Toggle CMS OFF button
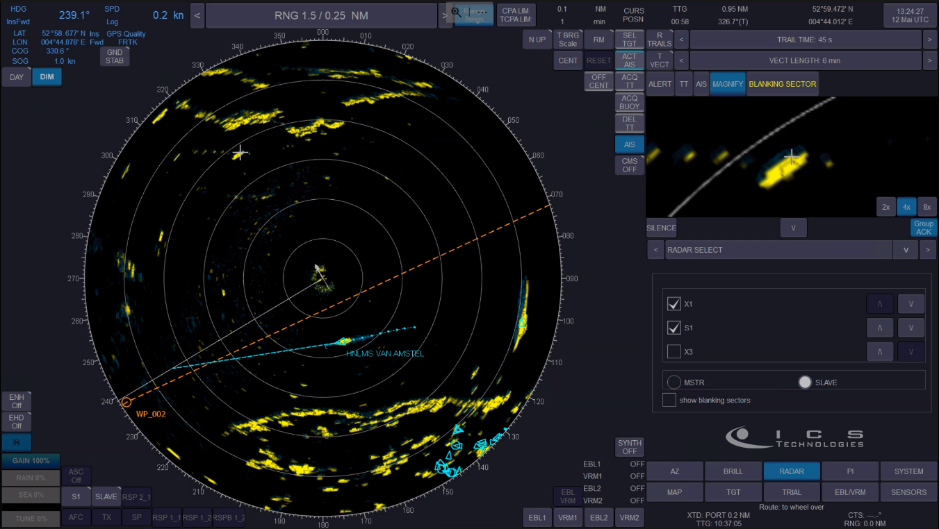 [630, 165]
